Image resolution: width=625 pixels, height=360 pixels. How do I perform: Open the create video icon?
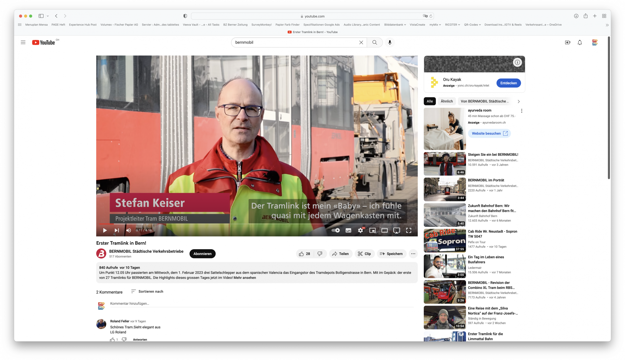coord(568,42)
